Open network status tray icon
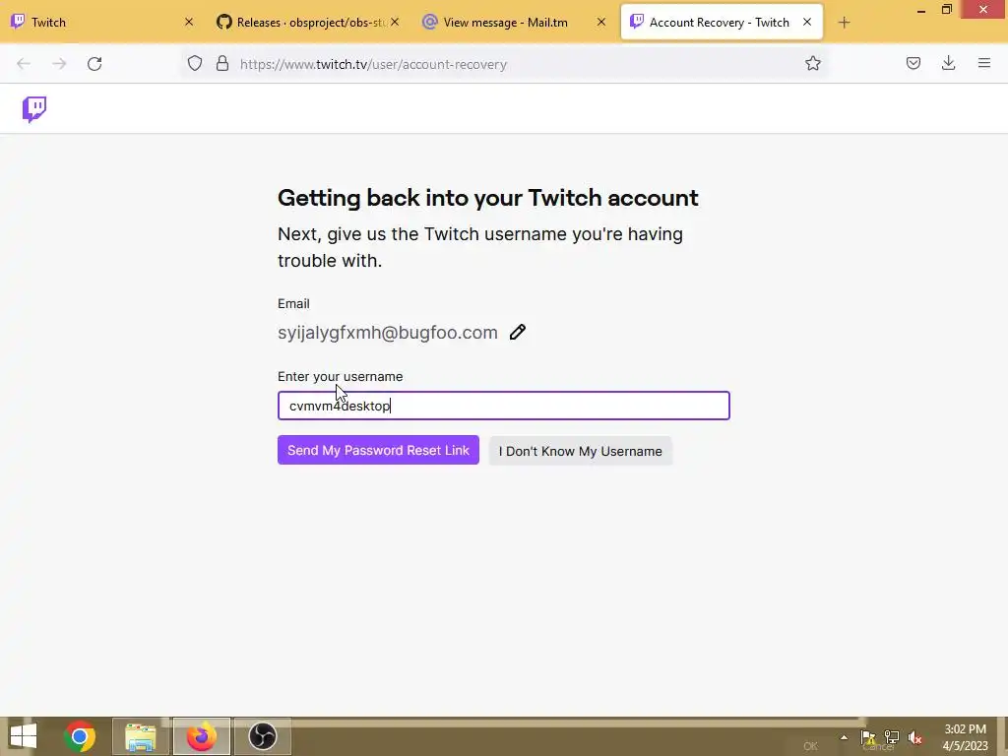Image resolution: width=1008 pixels, height=756 pixels. [892, 737]
